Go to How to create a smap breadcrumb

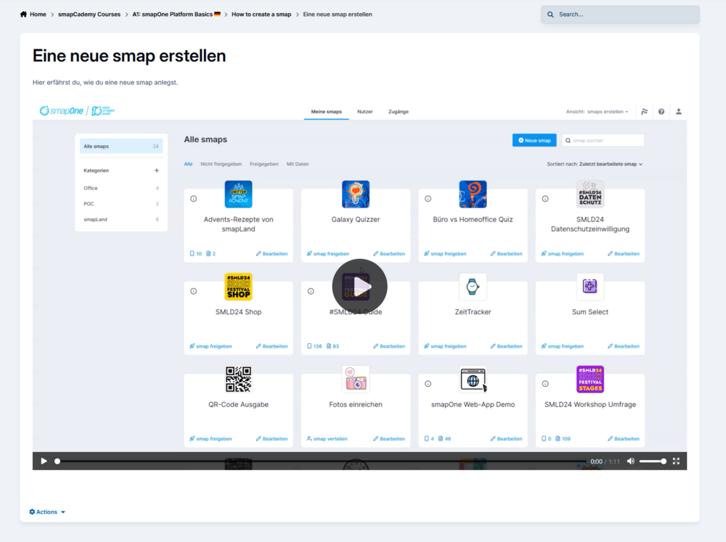261,15
